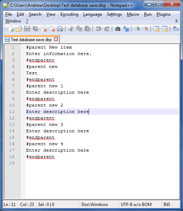Open the Settings menu
The width and height of the screenshot is (183, 211).
pos(114,14)
